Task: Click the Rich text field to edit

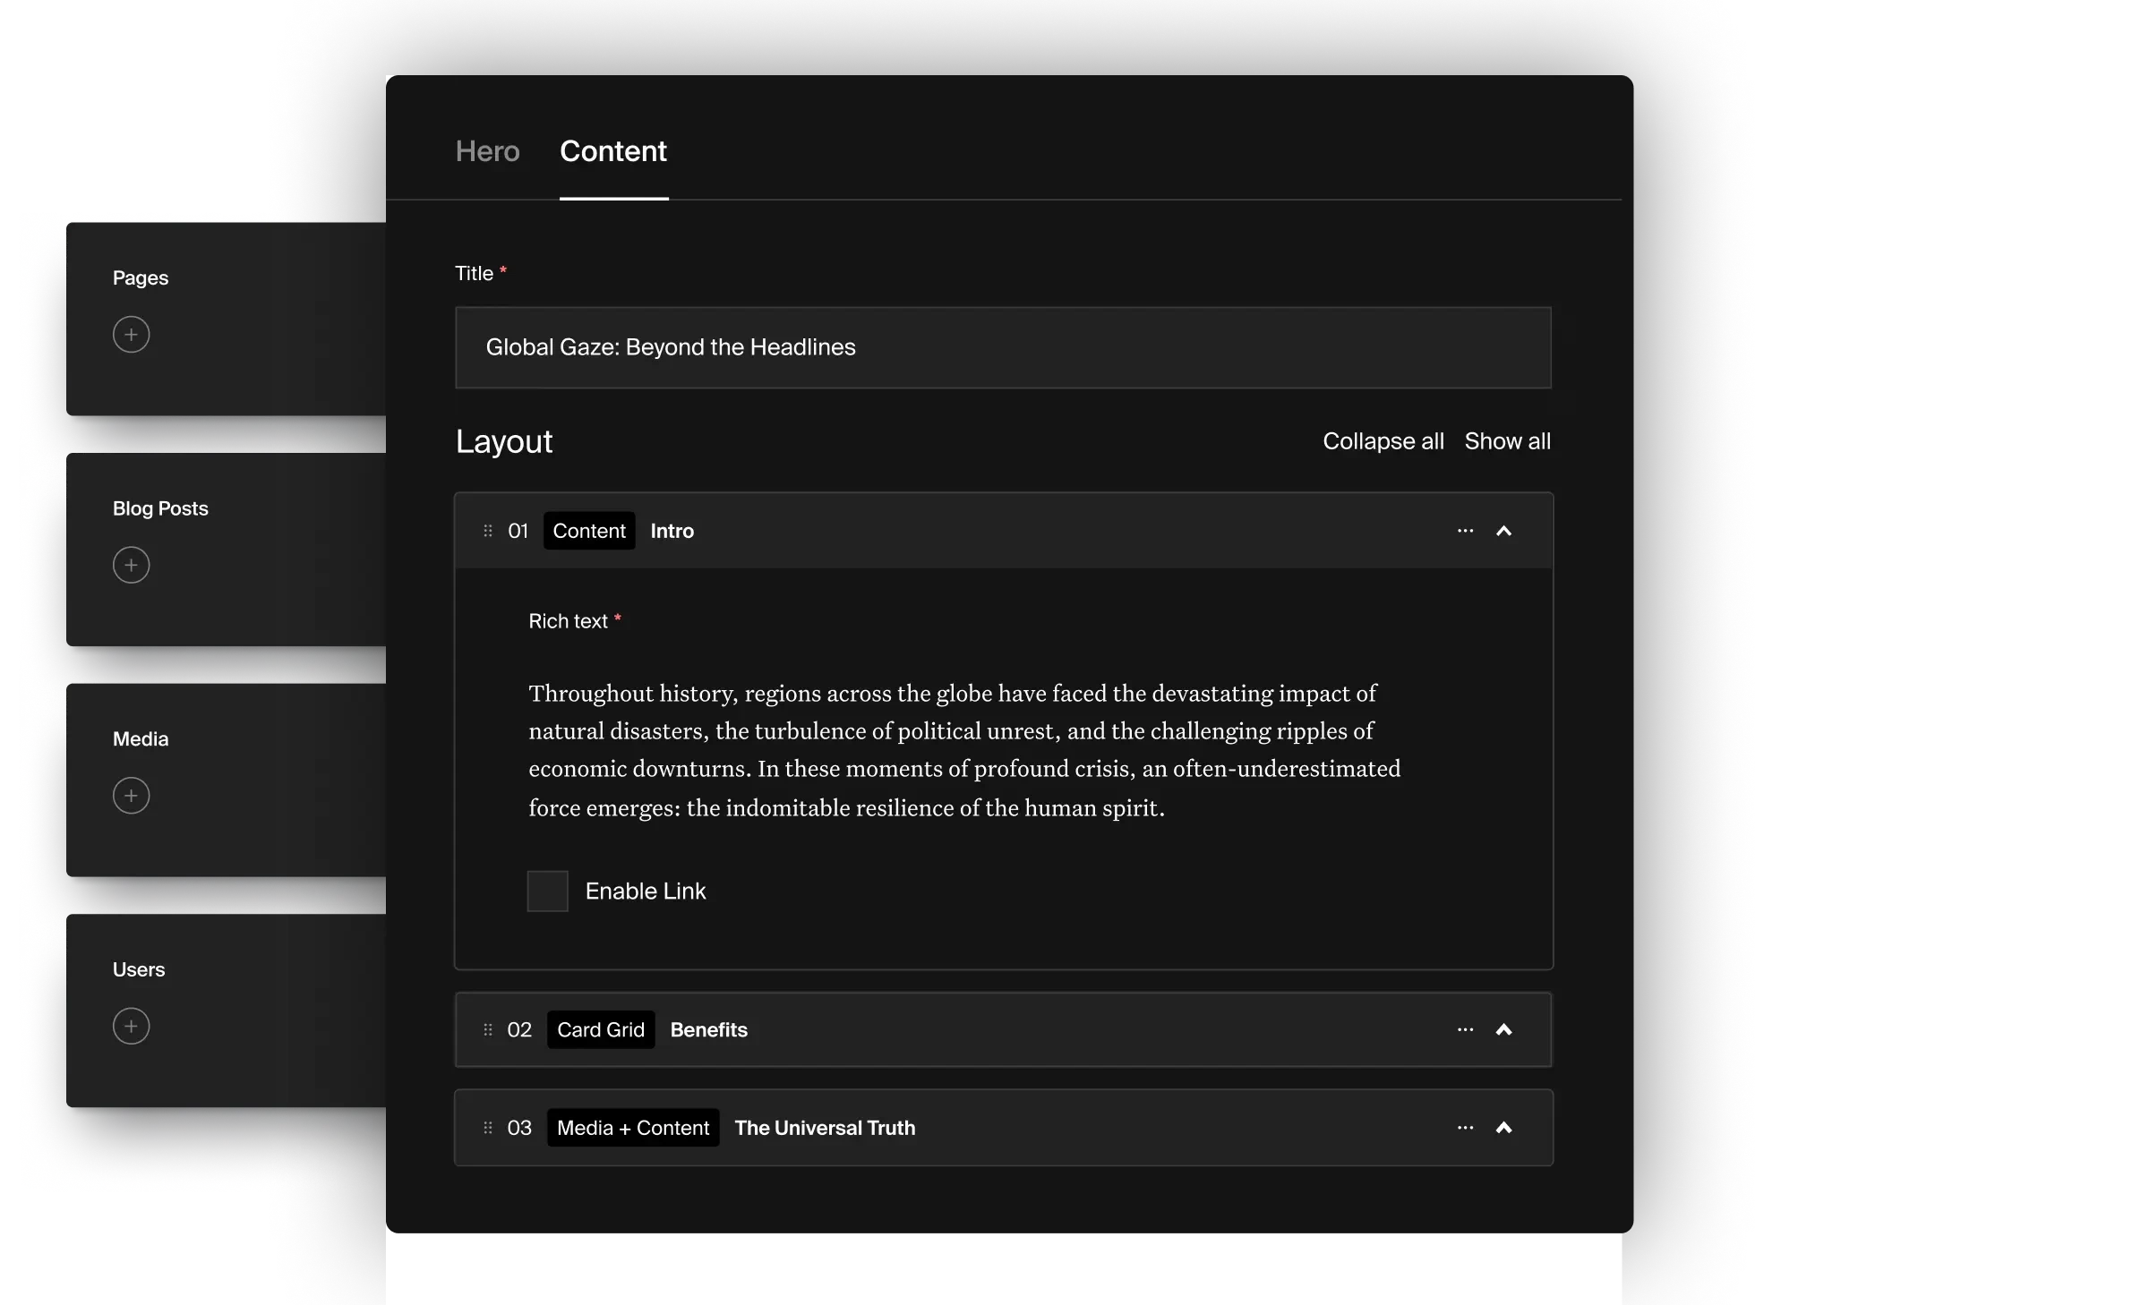Action: point(1004,751)
